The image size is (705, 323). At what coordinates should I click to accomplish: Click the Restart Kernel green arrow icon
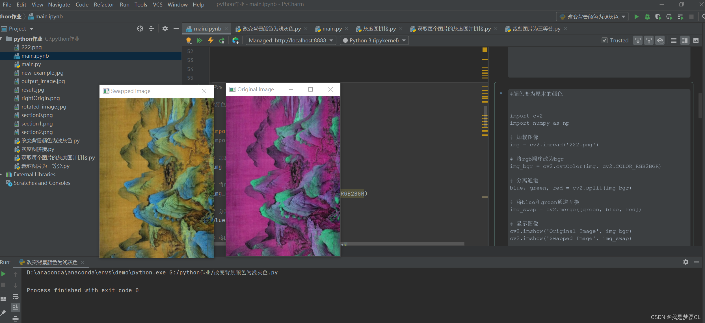point(222,40)
